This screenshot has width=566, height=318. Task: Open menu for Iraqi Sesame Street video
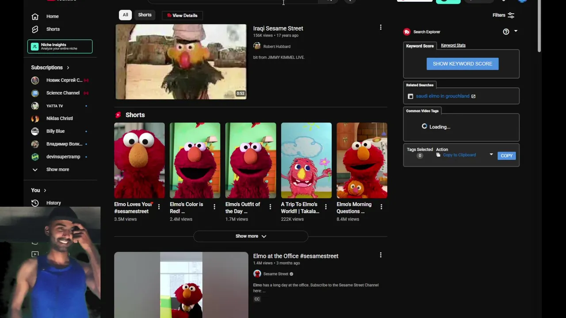tap(380, 27)
